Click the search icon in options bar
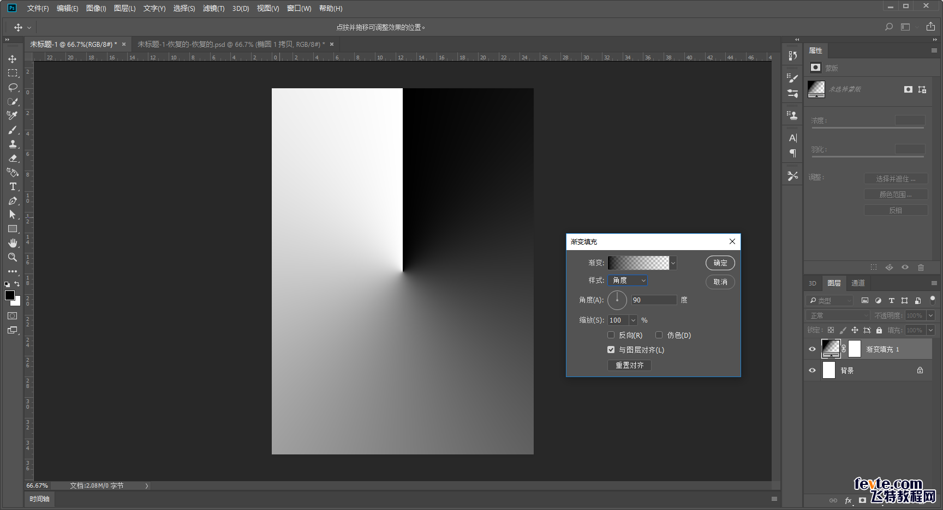The width and height of the screenshot is (943, 510). (889, 27)
